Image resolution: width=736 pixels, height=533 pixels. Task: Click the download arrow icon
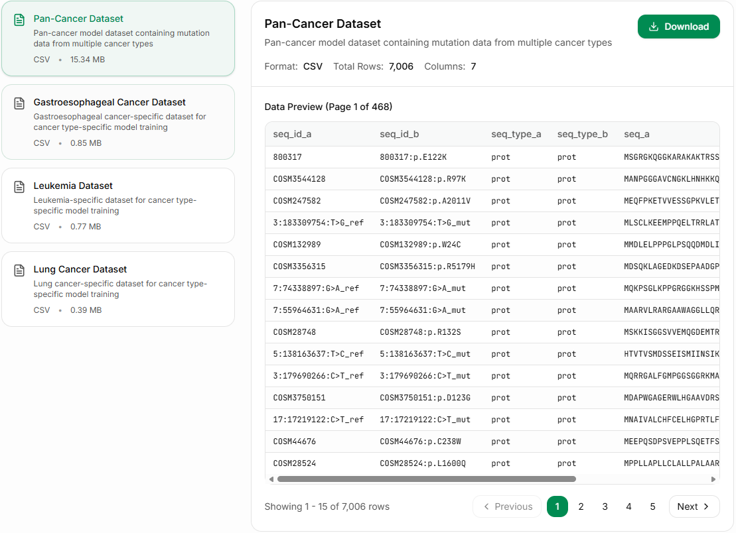click(x=653, y=27)
